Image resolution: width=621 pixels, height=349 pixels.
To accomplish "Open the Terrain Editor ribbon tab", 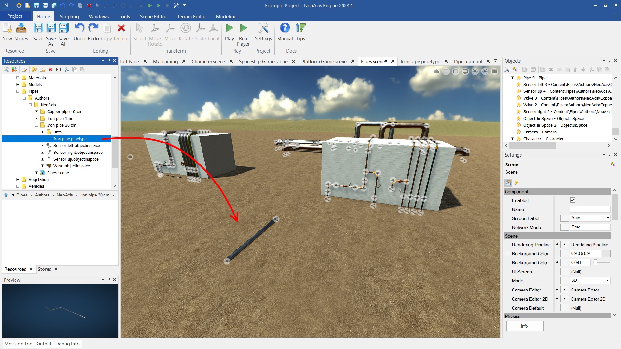I will click(191, 17).
